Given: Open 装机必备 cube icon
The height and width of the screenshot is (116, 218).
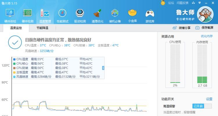Looking at the screenshot, I should 115,13.
